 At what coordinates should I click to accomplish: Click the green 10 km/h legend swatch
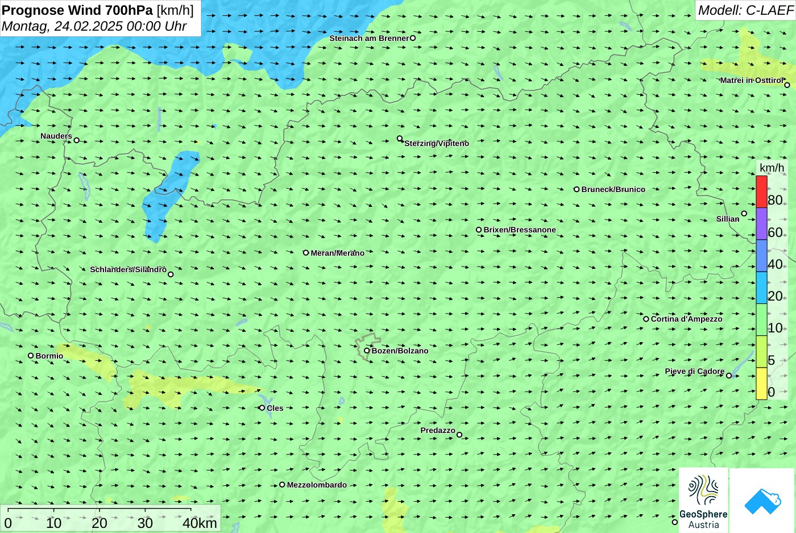pos(761,320)
